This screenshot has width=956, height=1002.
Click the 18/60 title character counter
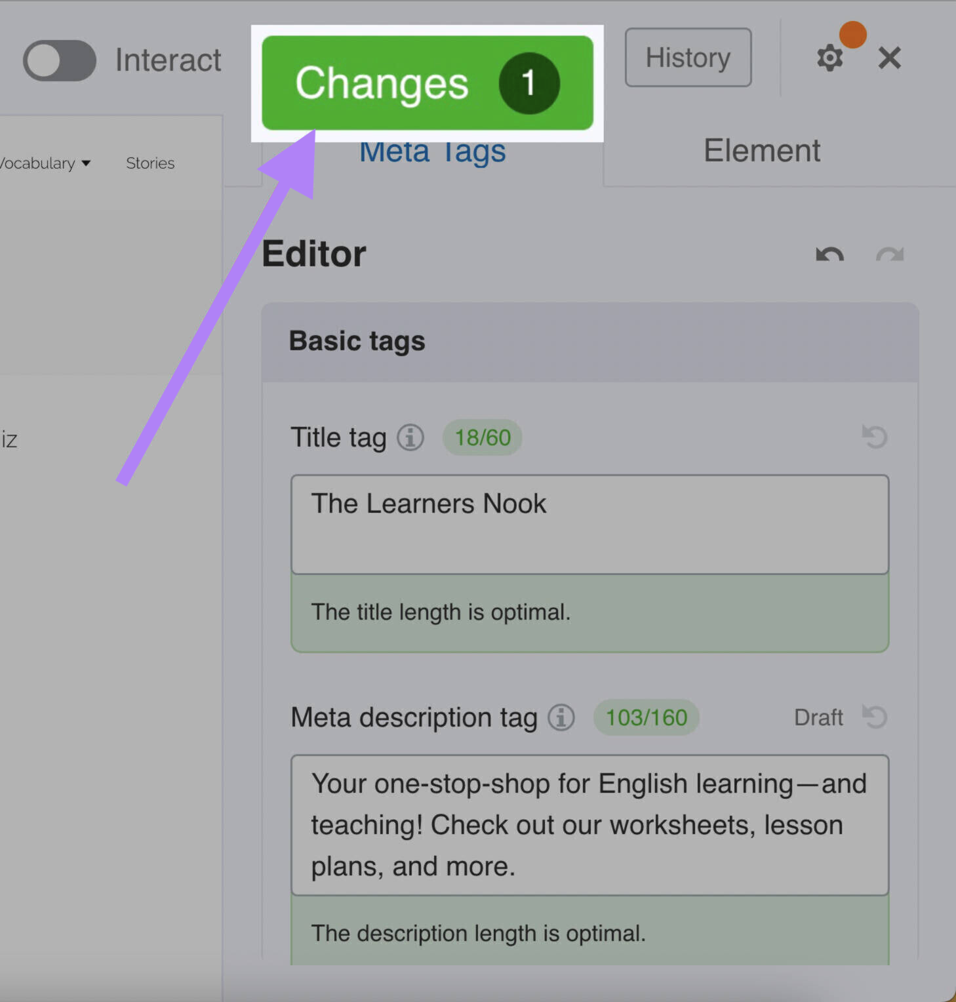483,437
